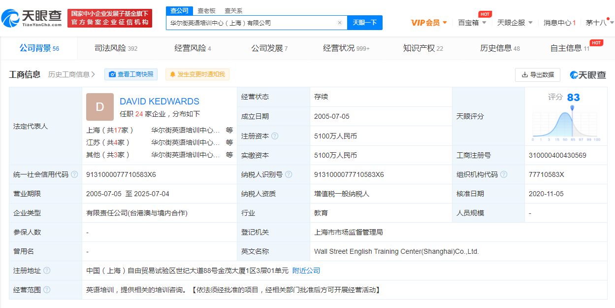
Task: Open the 天眼评分 score distribution chart
Action: coord(566,124)
